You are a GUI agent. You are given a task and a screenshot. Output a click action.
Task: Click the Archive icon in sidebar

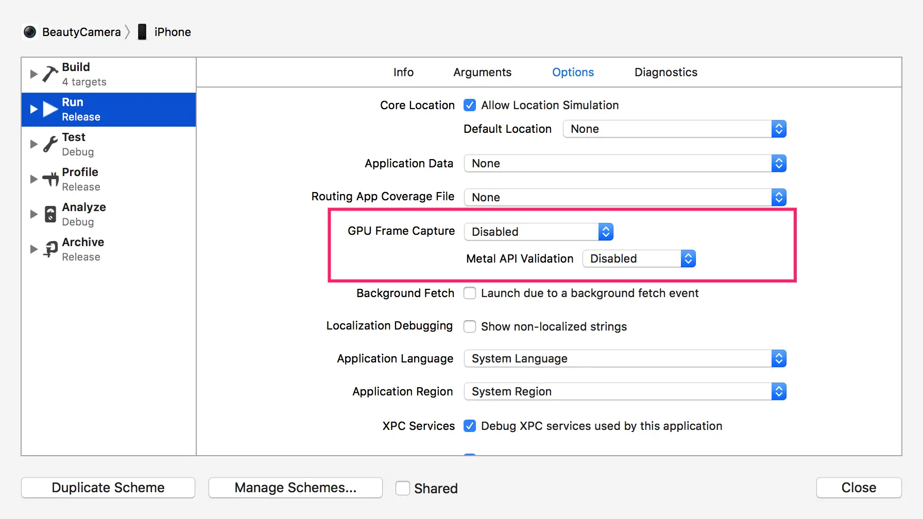50,249
